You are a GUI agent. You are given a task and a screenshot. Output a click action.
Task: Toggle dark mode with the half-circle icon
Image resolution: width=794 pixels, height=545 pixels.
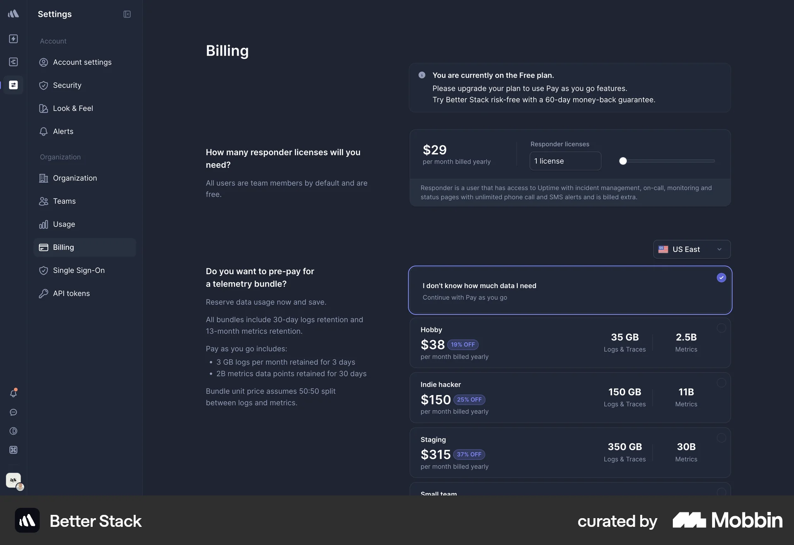[14, 431]
